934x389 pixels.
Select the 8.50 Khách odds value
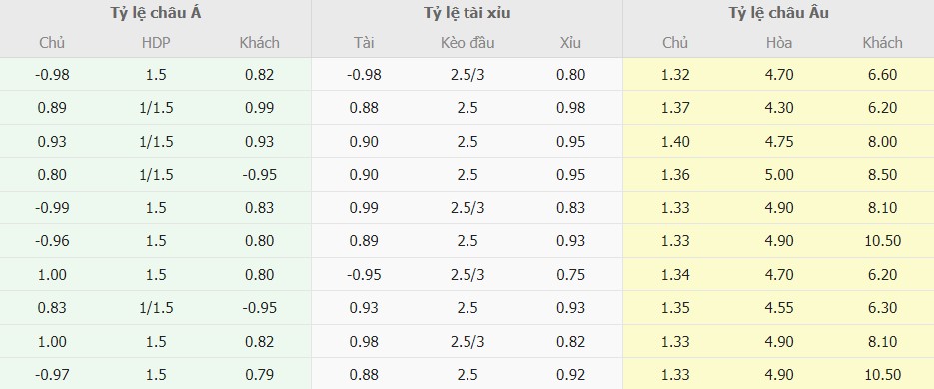coord(883,175)
